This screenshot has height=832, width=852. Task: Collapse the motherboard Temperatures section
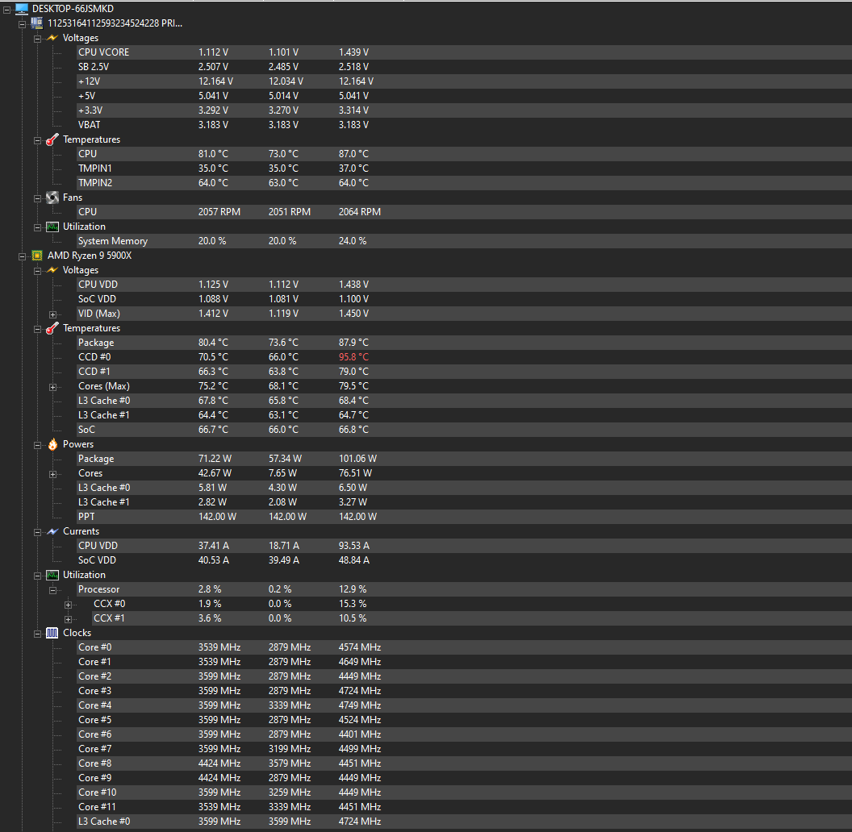tap(37, 140)
